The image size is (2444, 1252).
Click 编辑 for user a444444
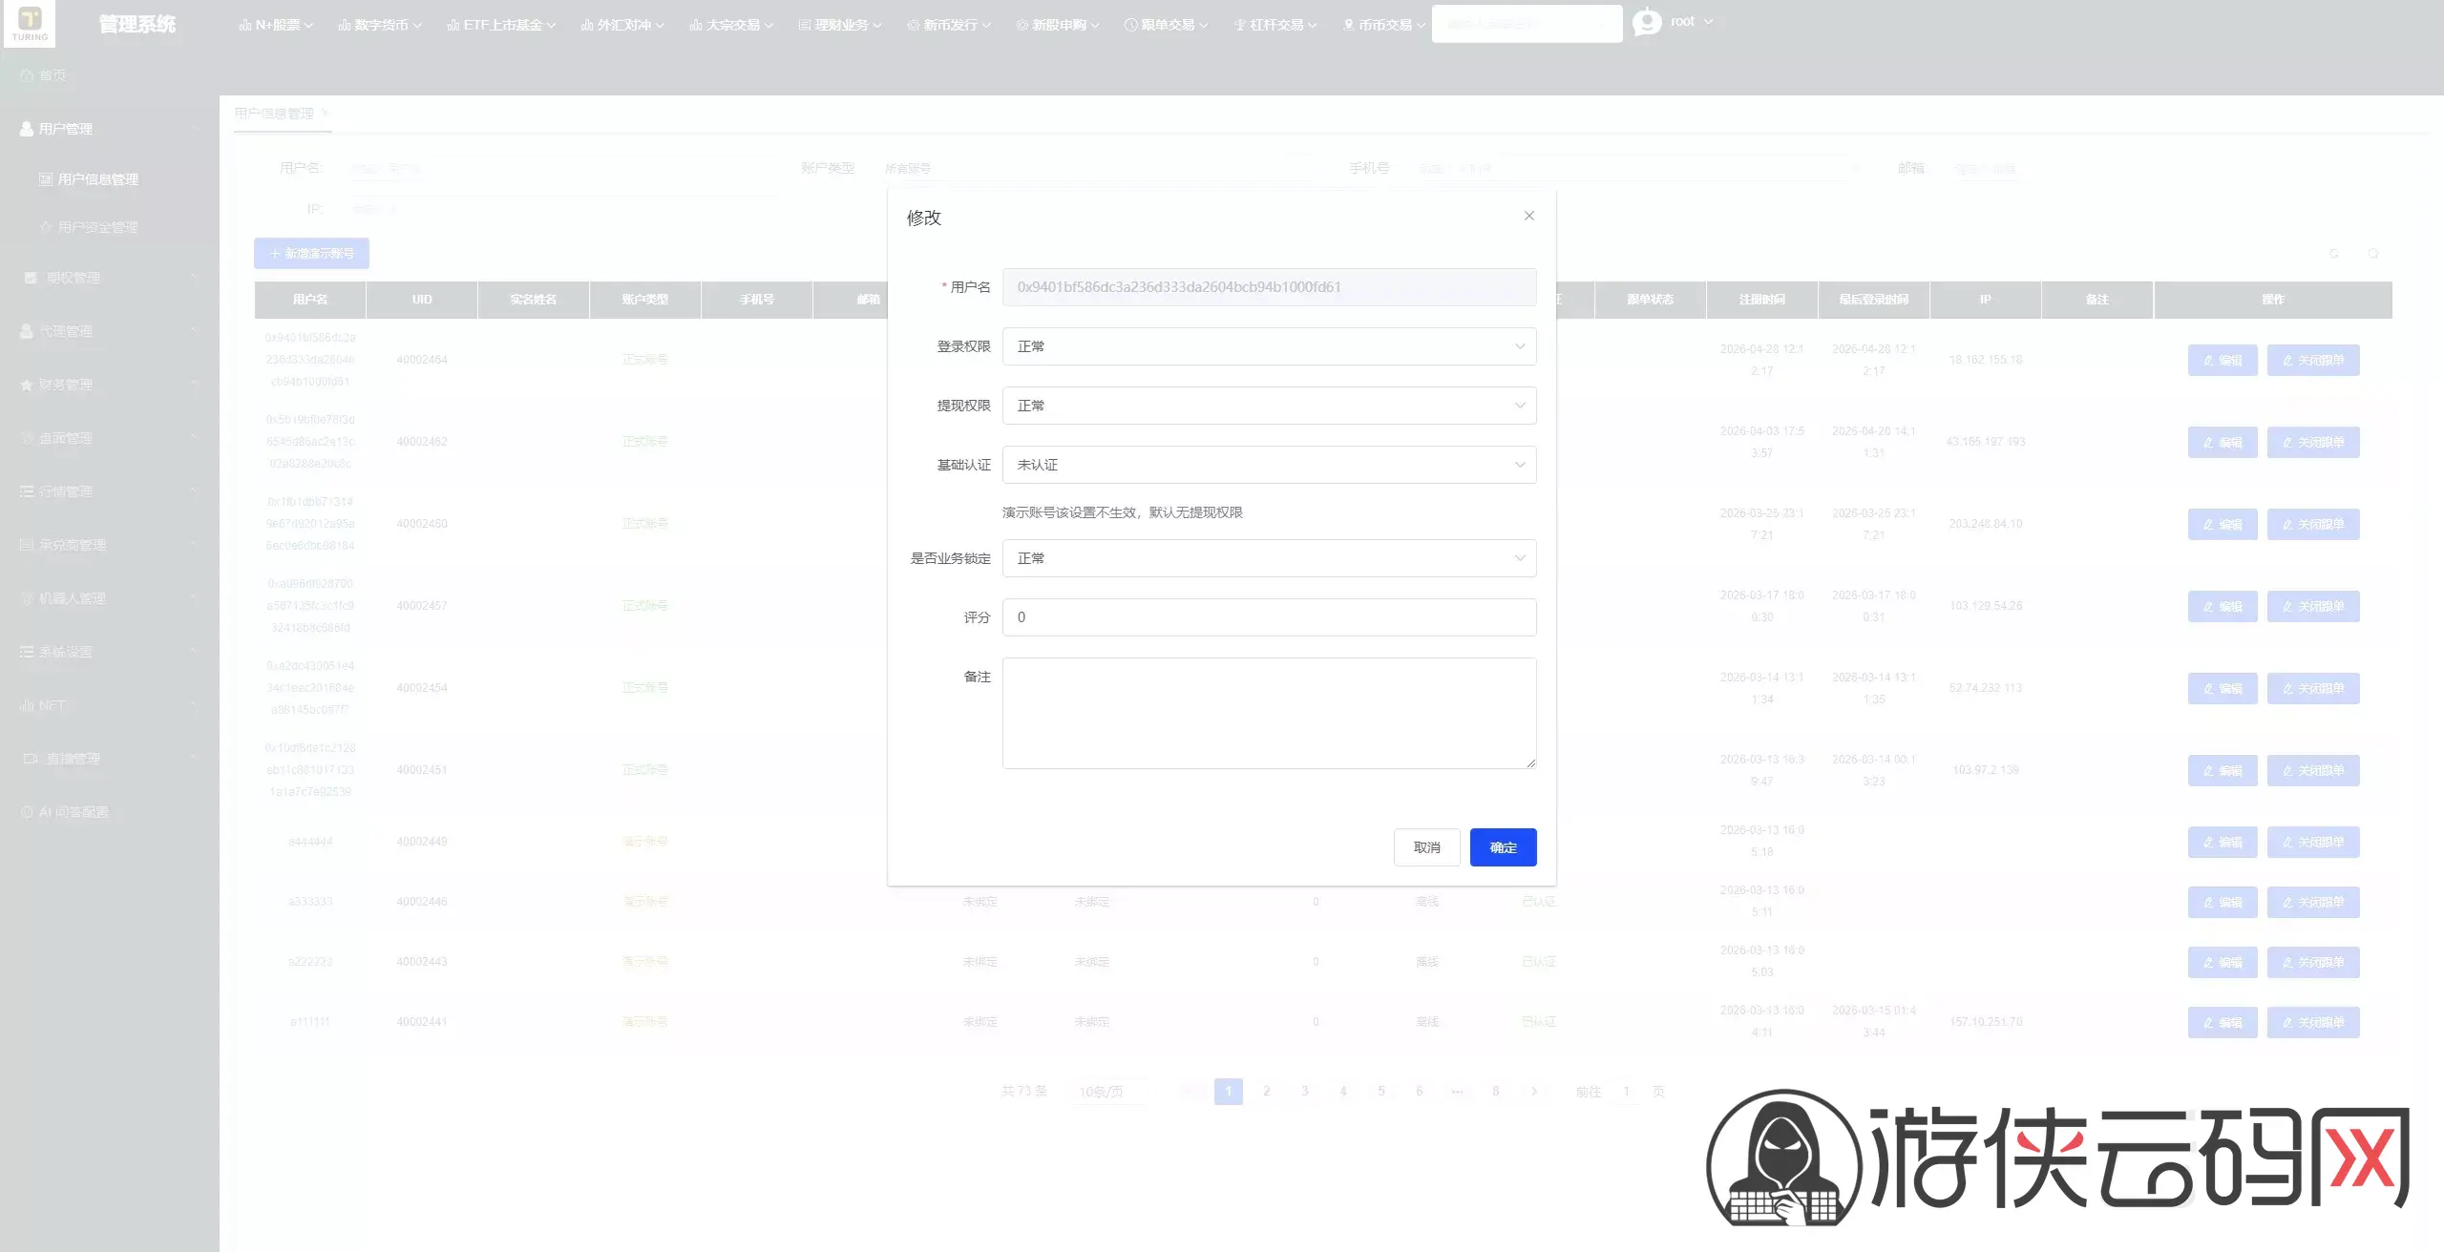click(x=2223, y=842)
